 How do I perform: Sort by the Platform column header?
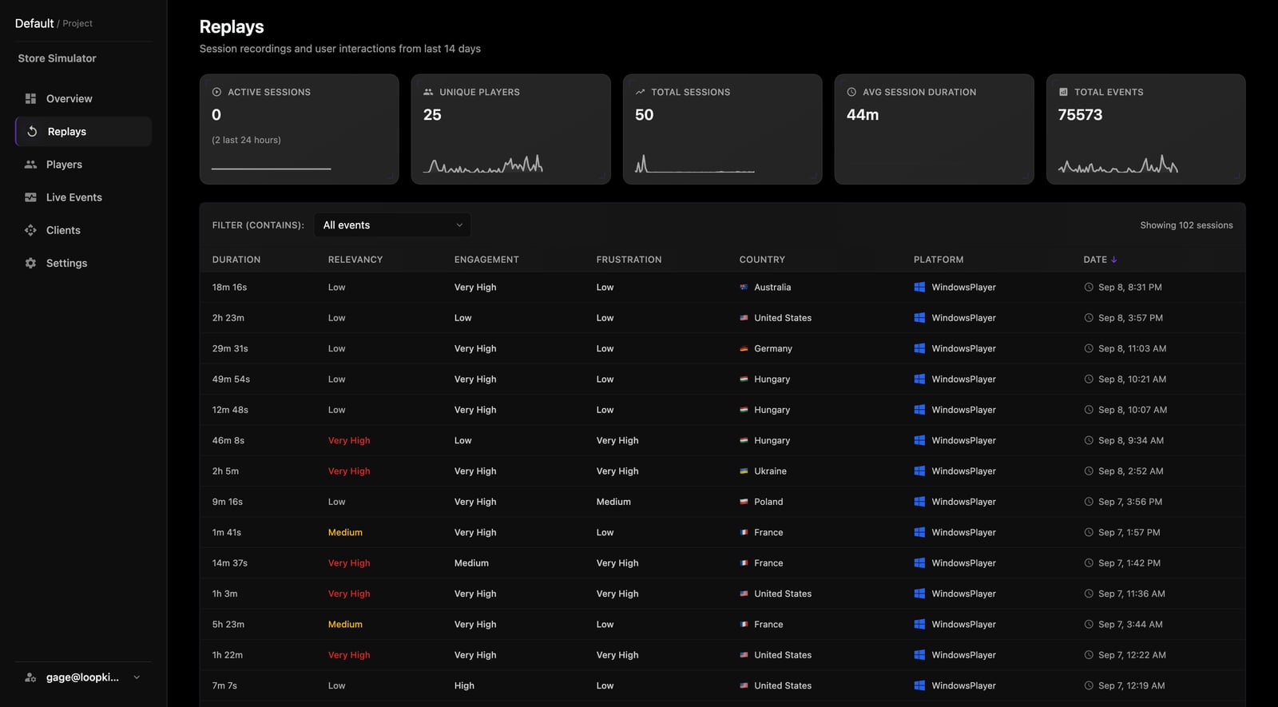click(939, 260)
